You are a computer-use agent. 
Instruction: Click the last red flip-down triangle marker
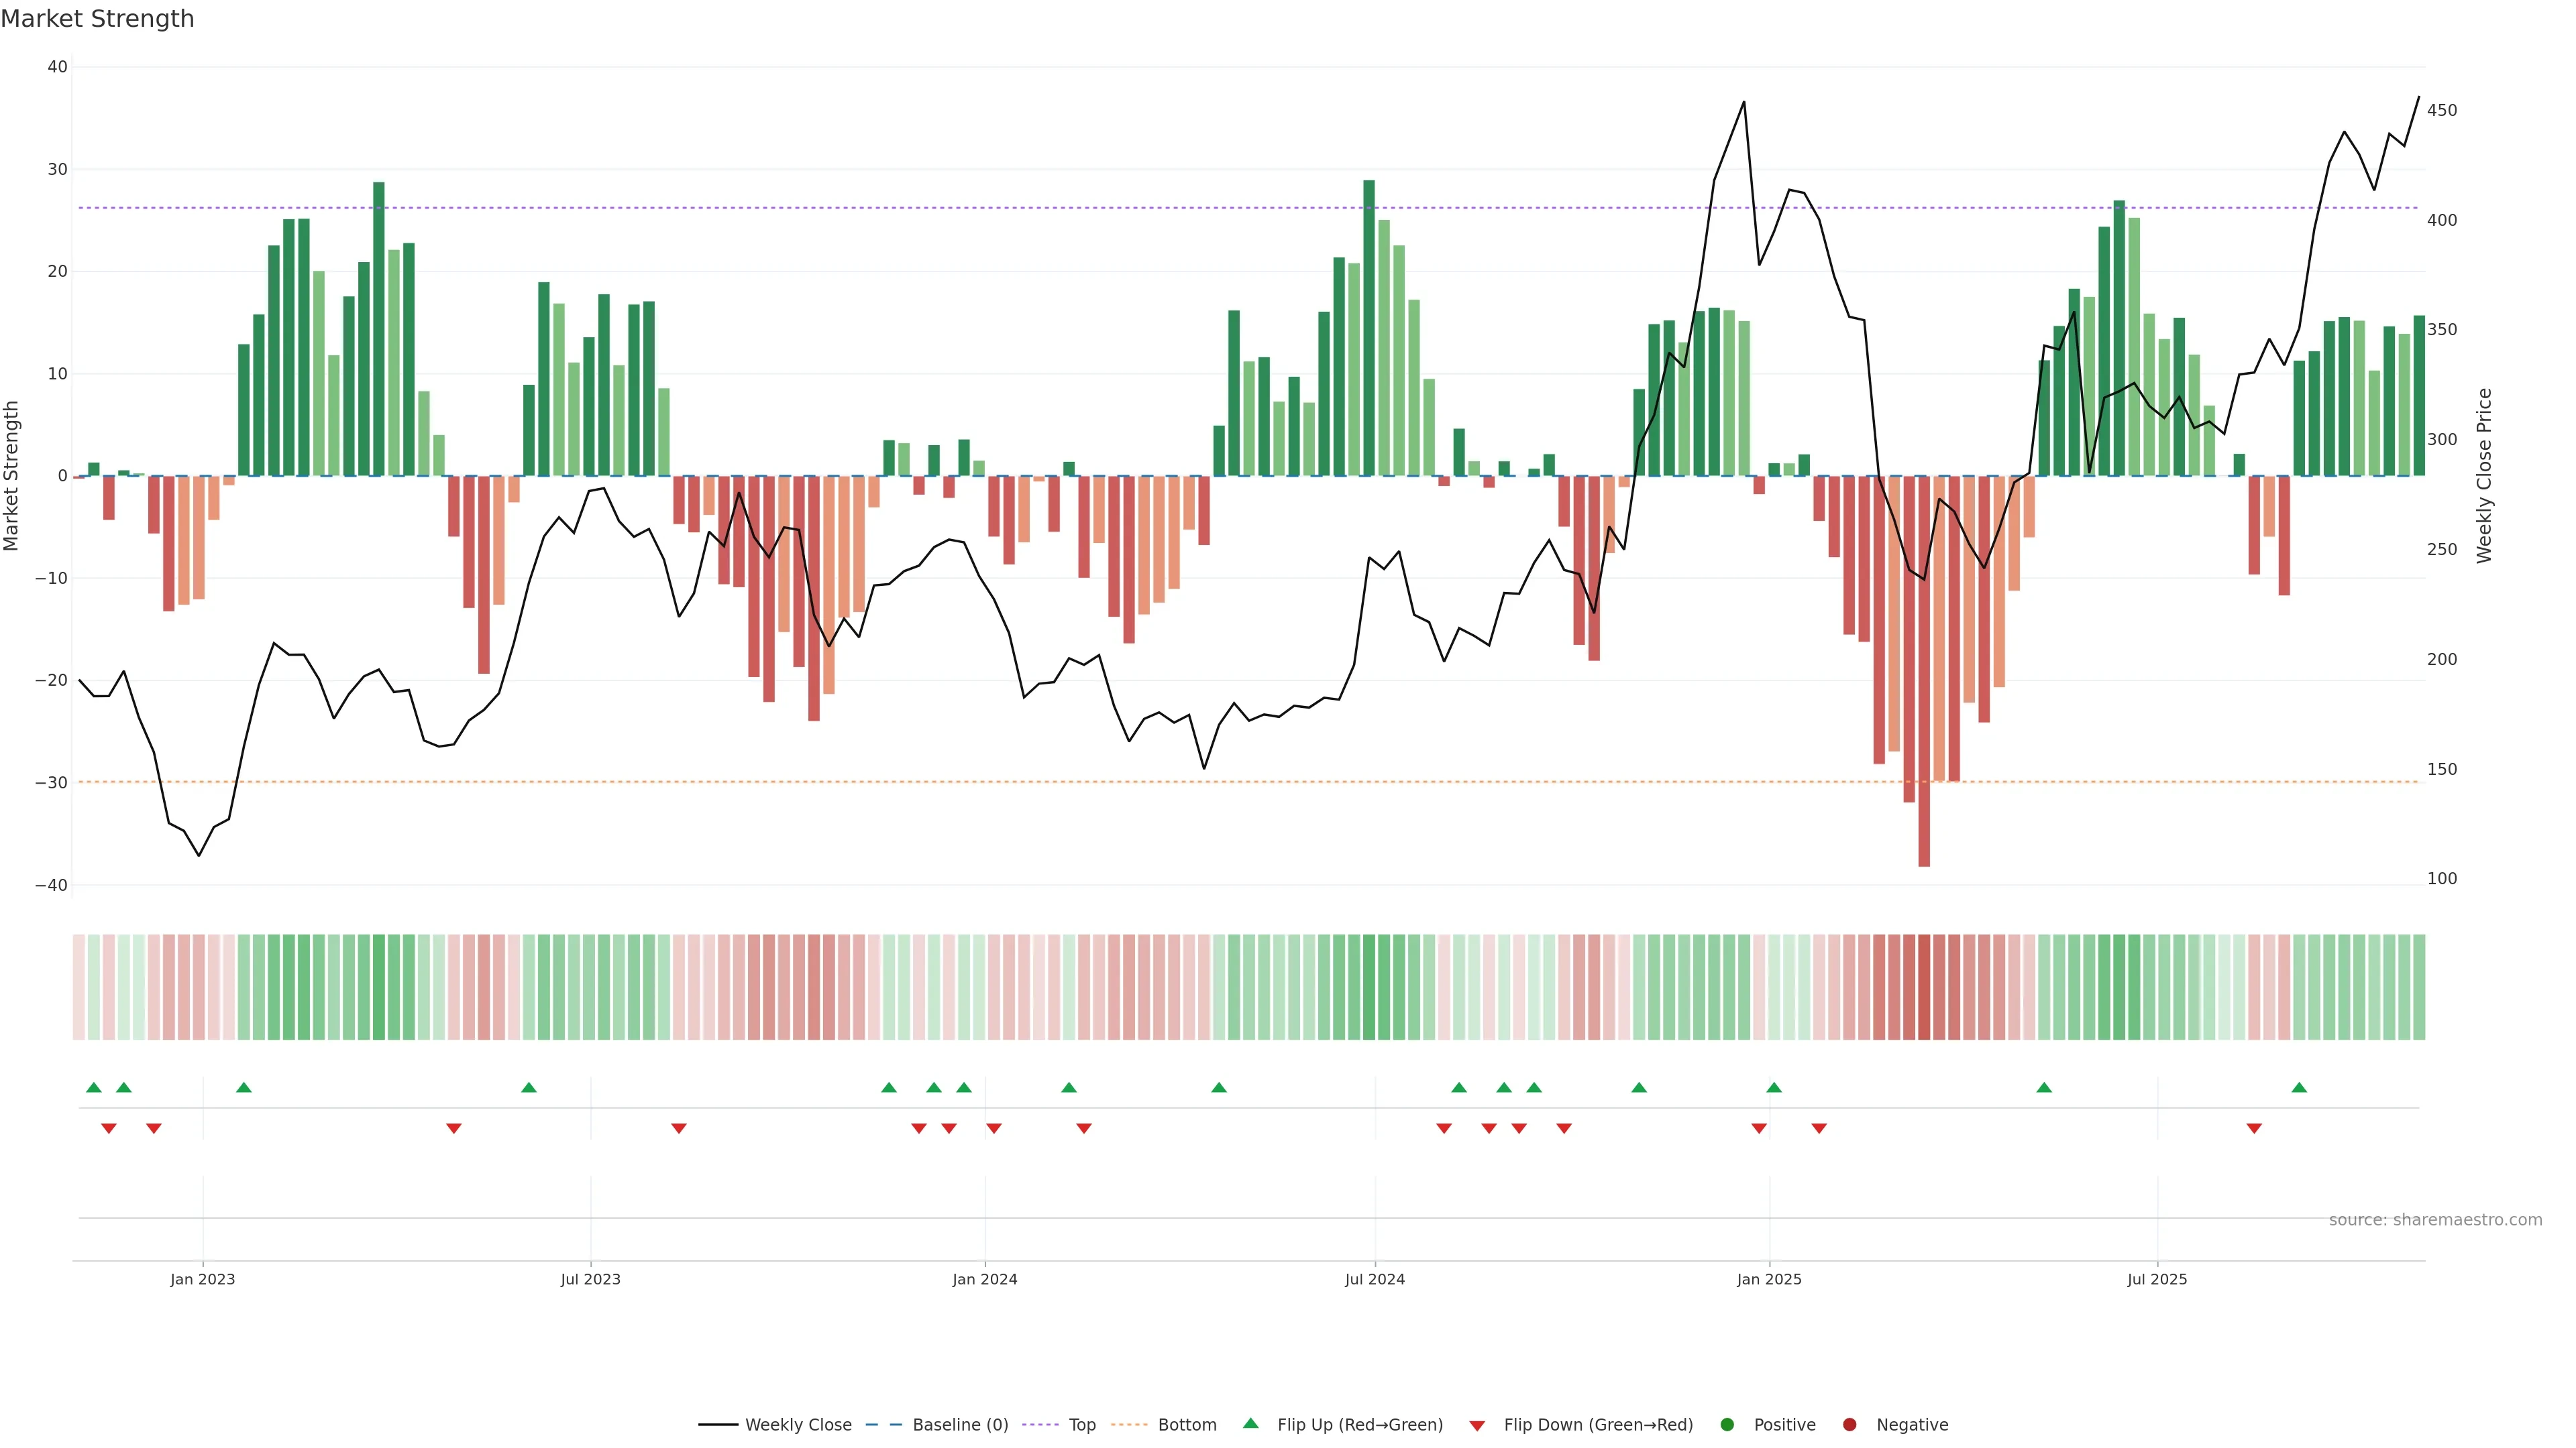(x=2254, y=1128)
